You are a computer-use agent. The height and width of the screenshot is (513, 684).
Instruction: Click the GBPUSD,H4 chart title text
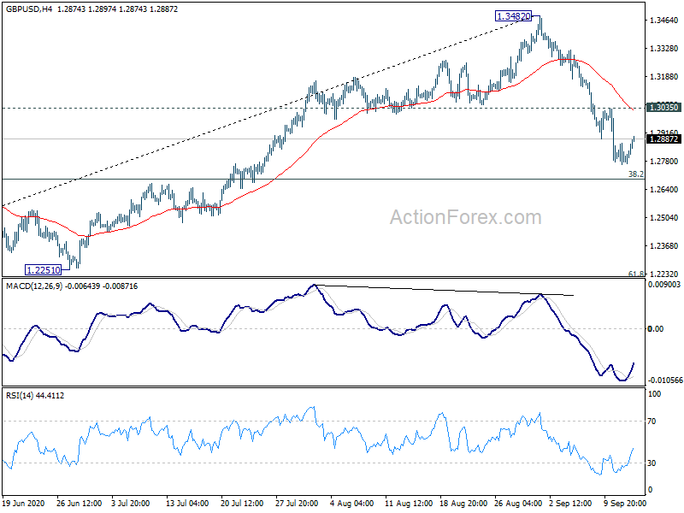click(28, 9)
